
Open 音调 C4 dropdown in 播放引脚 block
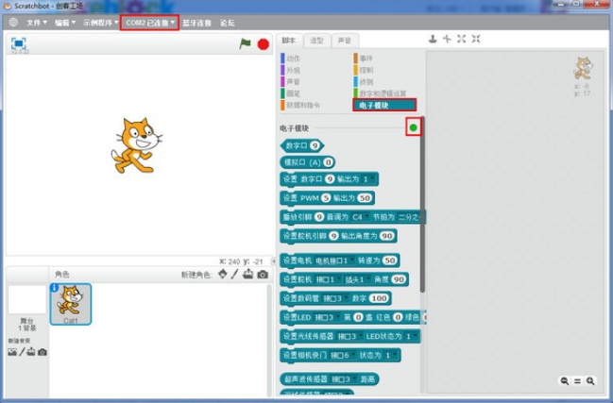pyautogui.click(x=360, y=217)
